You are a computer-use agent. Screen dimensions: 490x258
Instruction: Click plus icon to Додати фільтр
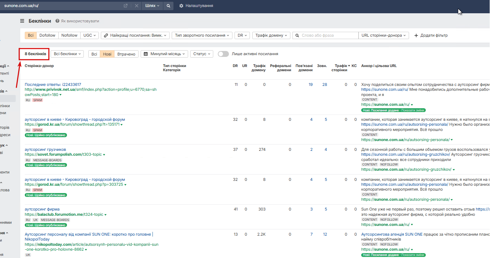tap(416, 35)
